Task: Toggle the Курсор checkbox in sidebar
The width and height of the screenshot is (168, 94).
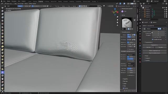Action: click(124, 88)
